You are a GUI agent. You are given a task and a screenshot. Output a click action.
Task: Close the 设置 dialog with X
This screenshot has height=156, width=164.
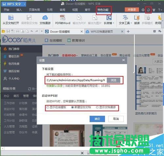click(x=123, y=60)
